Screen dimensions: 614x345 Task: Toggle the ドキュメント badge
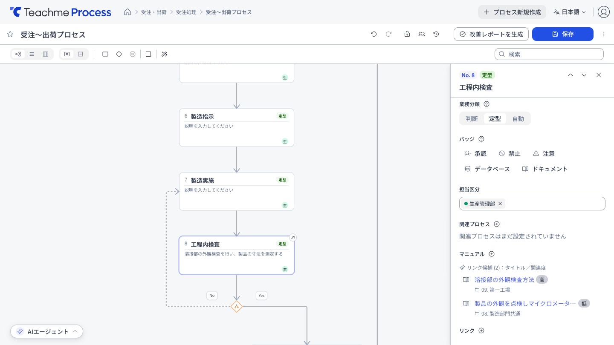coord(545,169)
